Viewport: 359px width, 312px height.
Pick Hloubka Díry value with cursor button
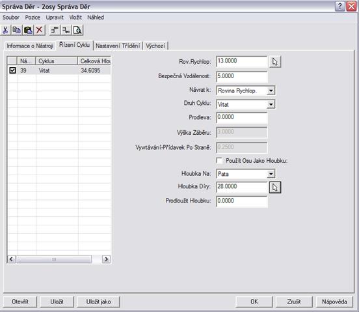(274, 188)
